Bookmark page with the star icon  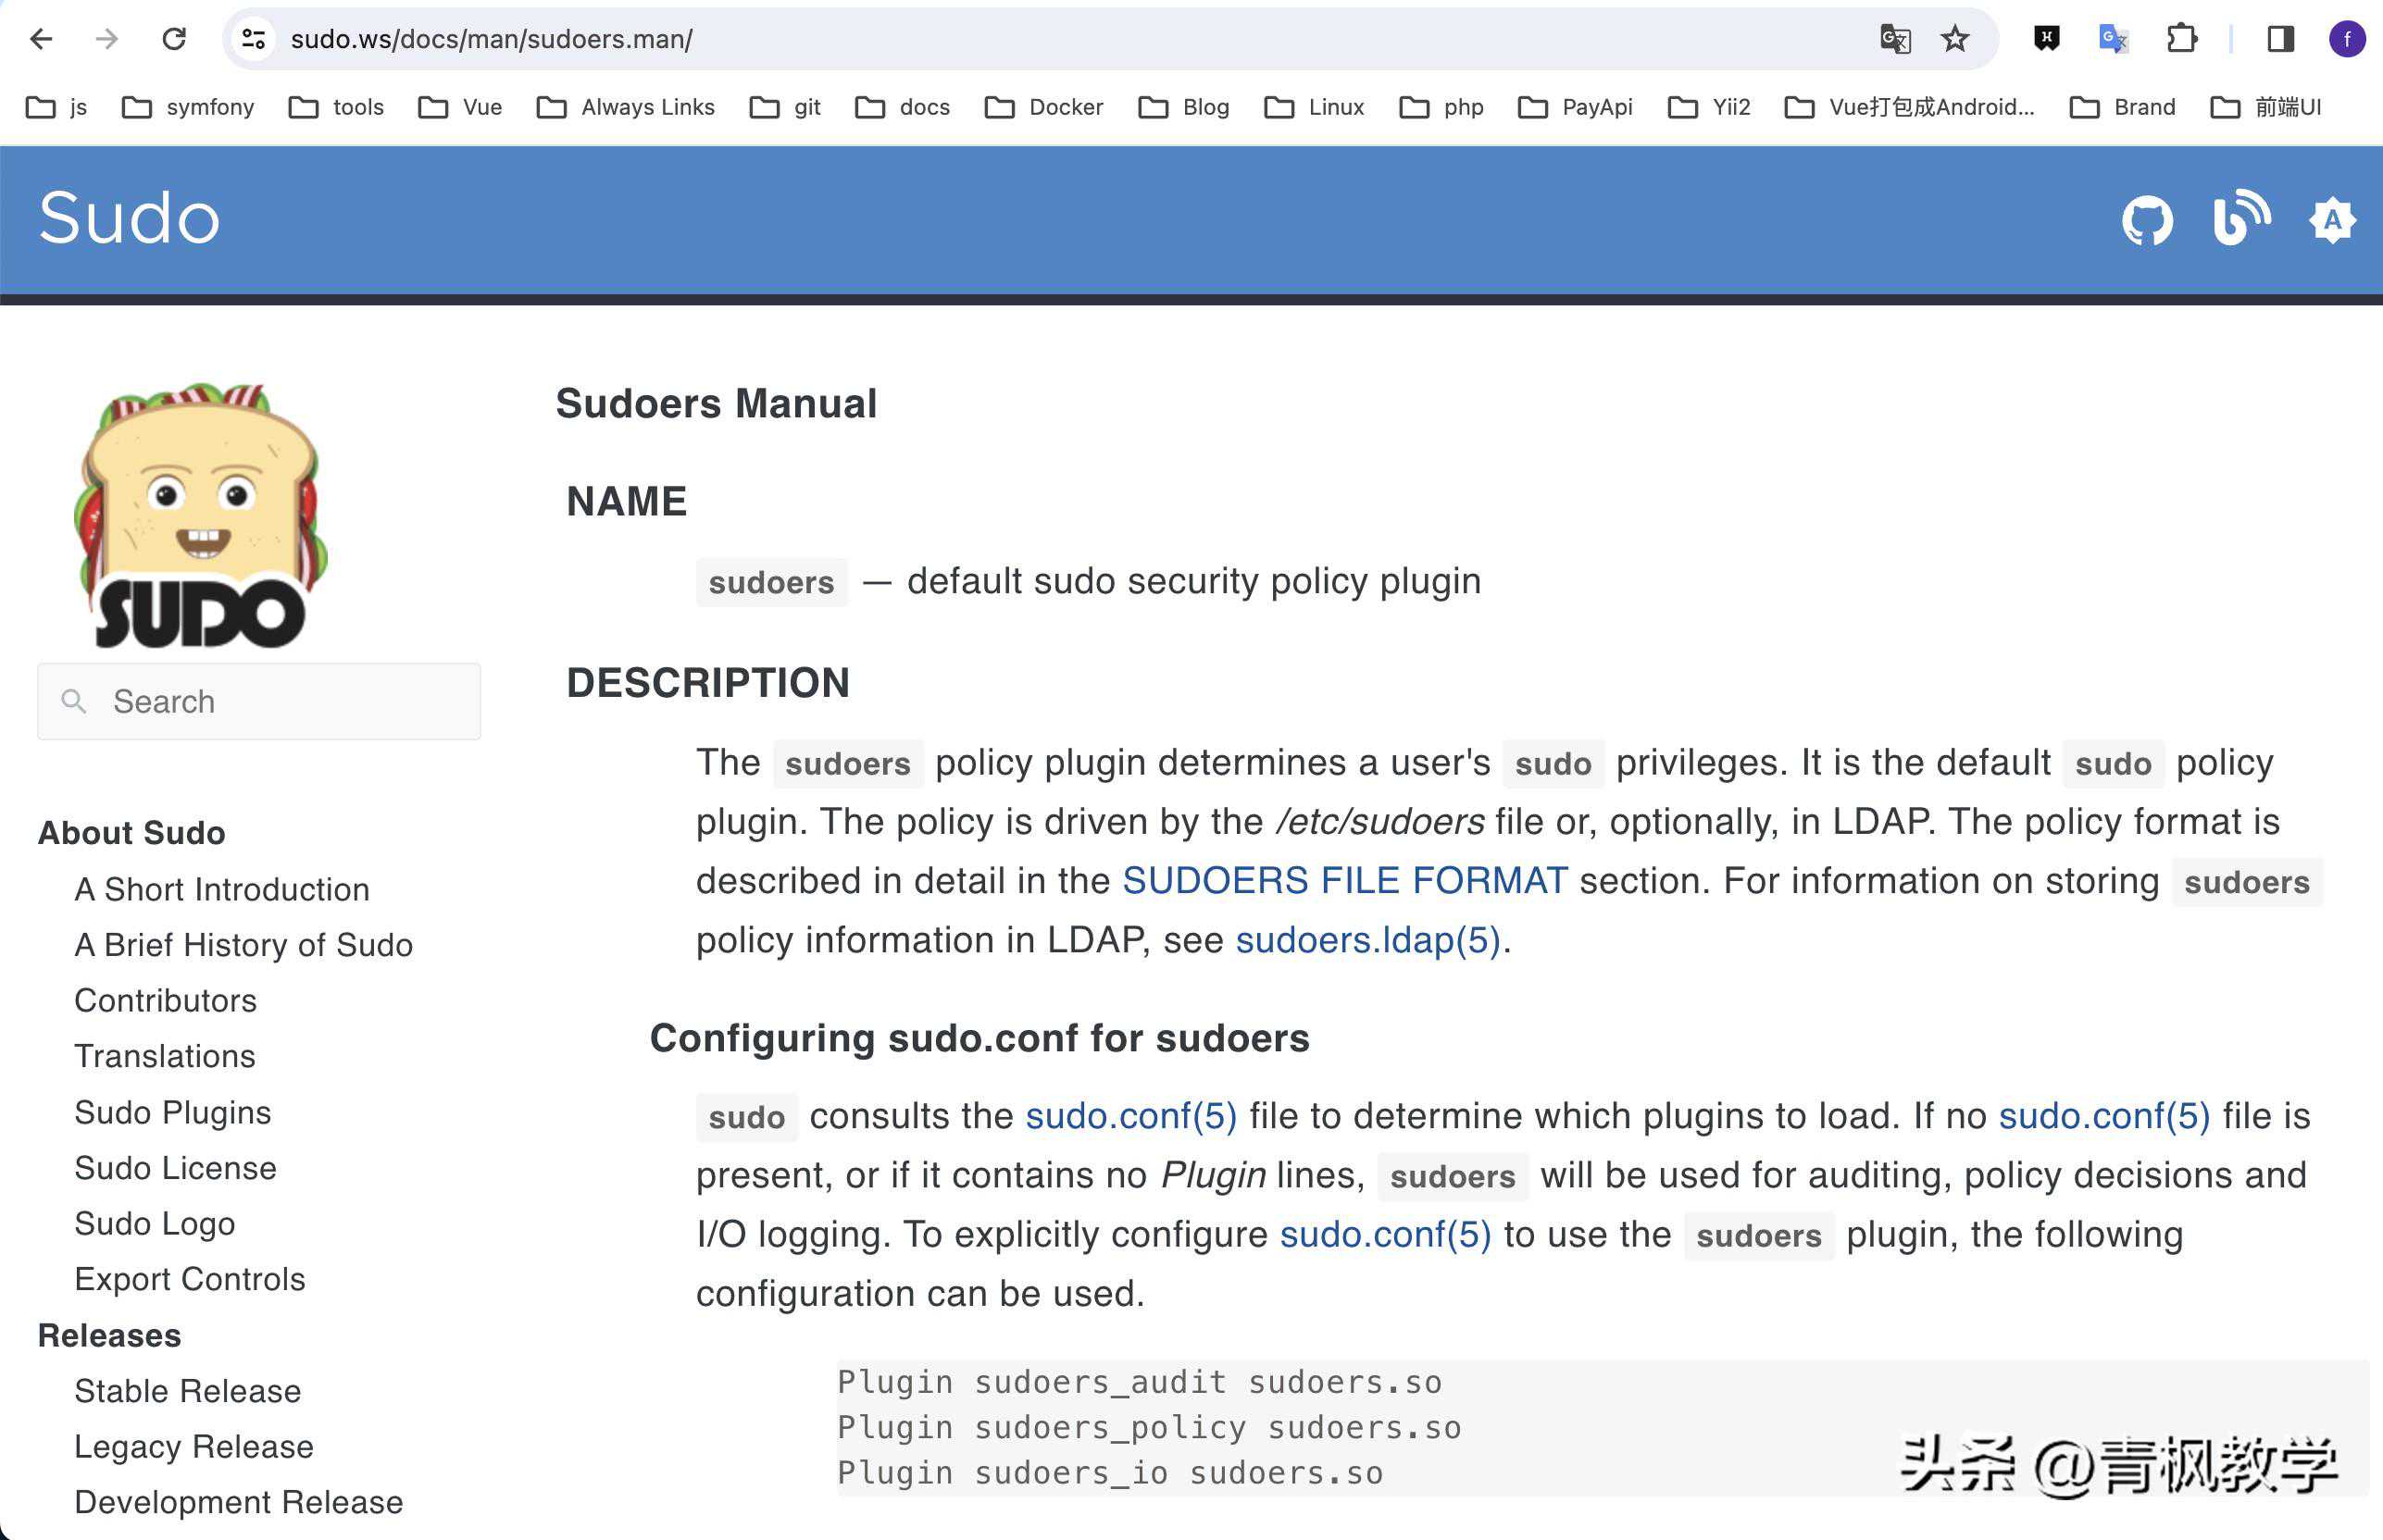pos(1953,39)
